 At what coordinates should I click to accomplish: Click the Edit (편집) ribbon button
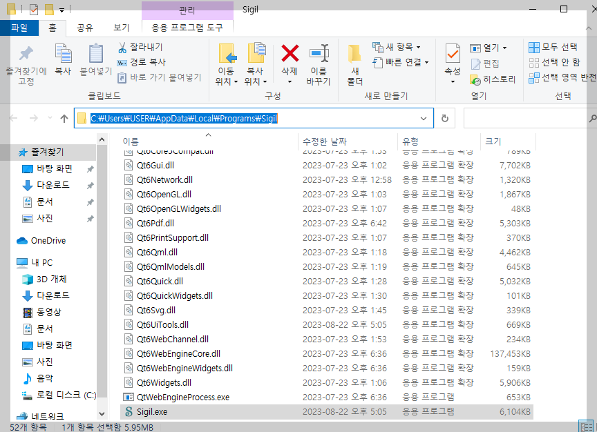pos(484,63)
